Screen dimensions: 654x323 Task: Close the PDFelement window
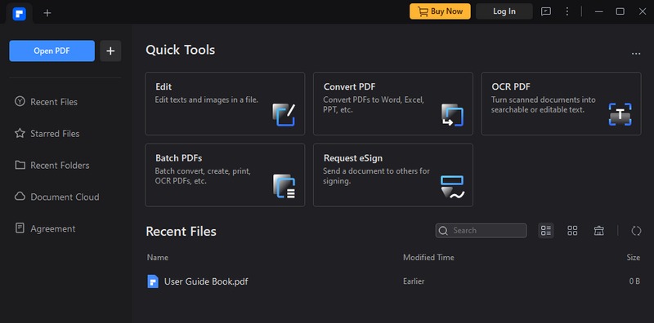click(643, 11)
